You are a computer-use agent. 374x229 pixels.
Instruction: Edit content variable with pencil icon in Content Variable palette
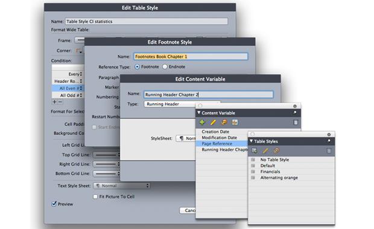(213, 122)
